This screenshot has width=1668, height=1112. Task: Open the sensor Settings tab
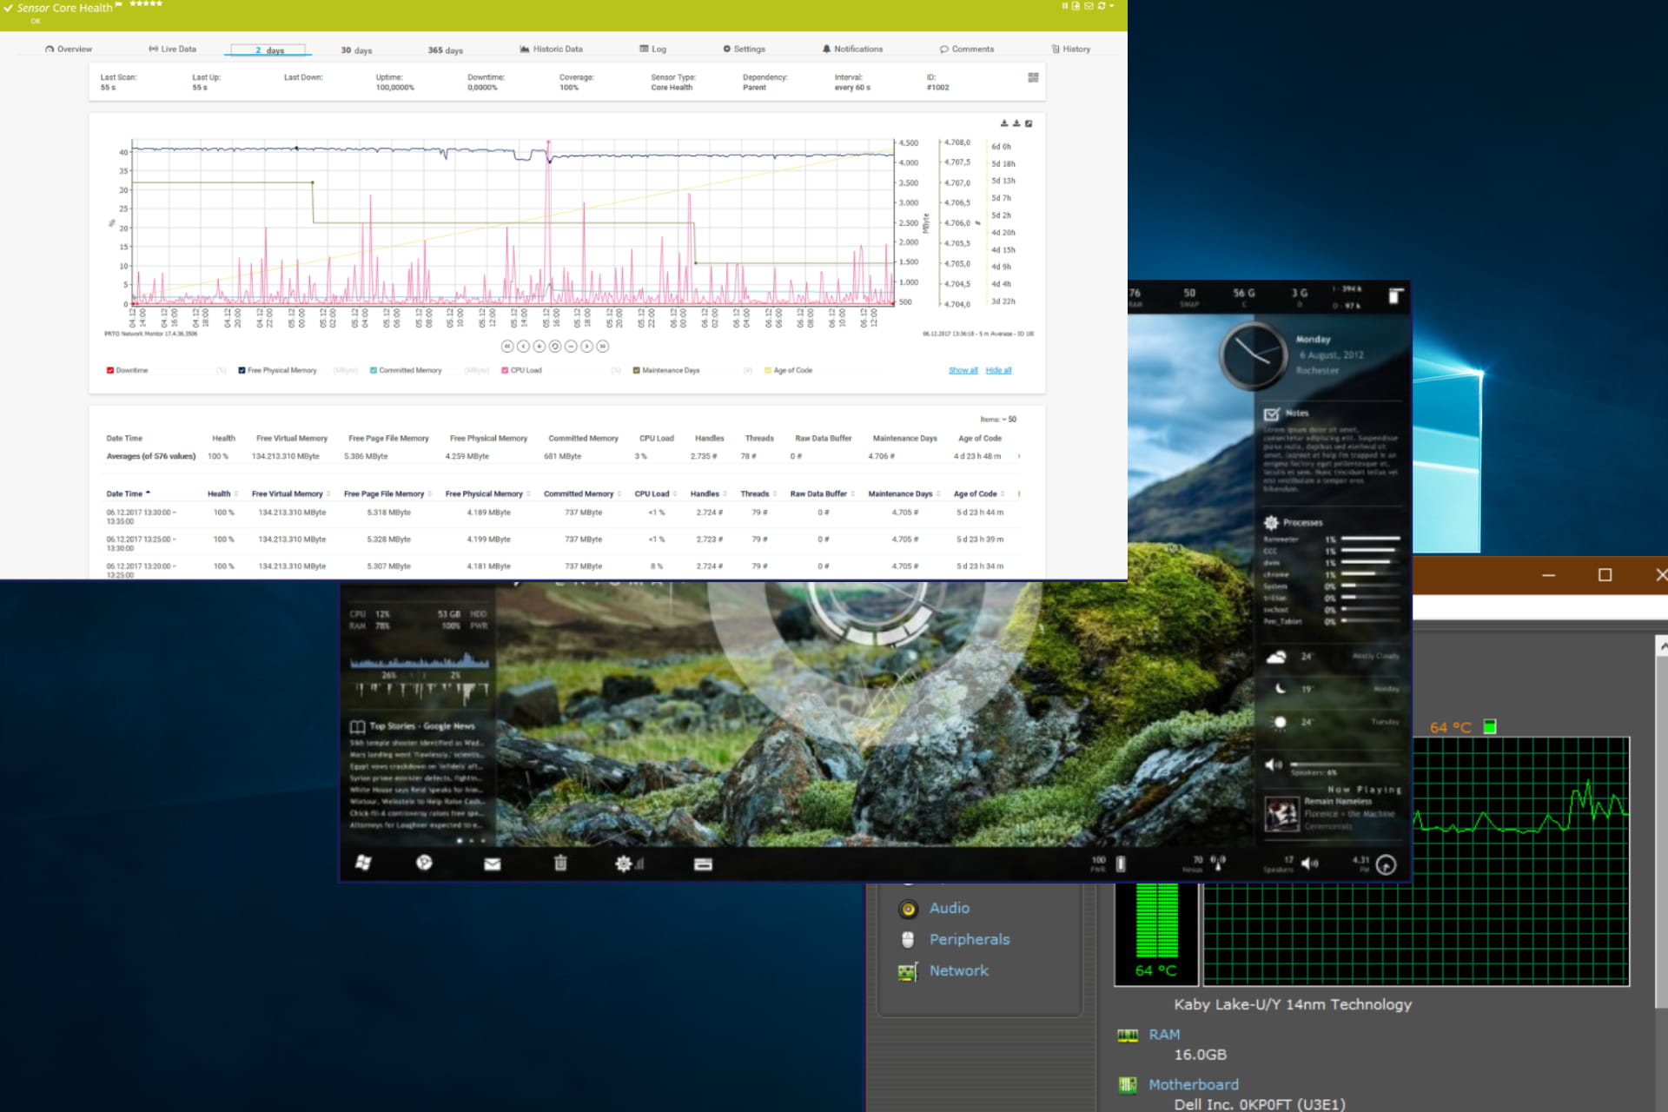point(744,49)
